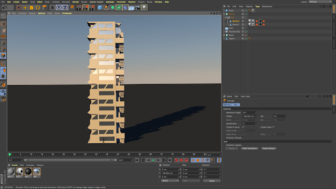Click the red Record Active Objects button

[x=176, y=160]
